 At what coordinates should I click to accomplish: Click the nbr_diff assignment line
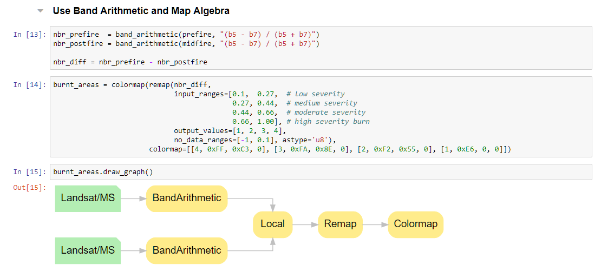130,62
